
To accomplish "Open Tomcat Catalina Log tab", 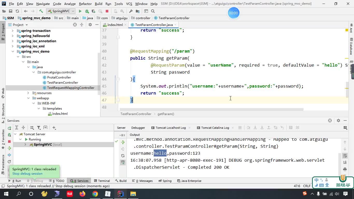I will (x=215, y=127).
